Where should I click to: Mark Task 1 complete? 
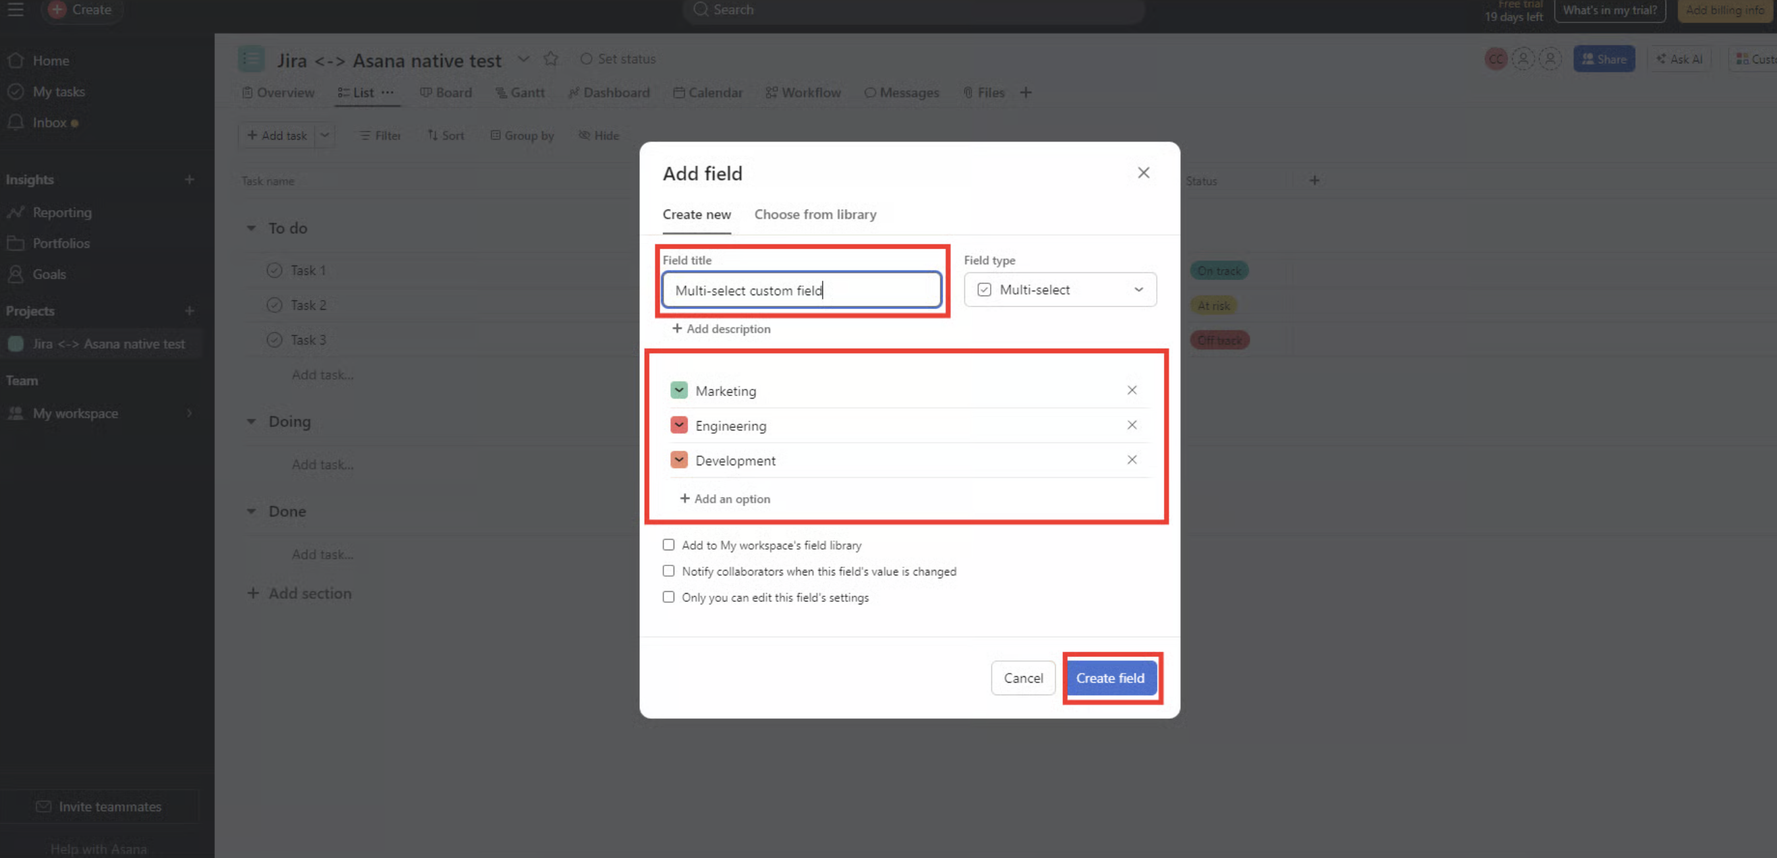tap(275, 270)
